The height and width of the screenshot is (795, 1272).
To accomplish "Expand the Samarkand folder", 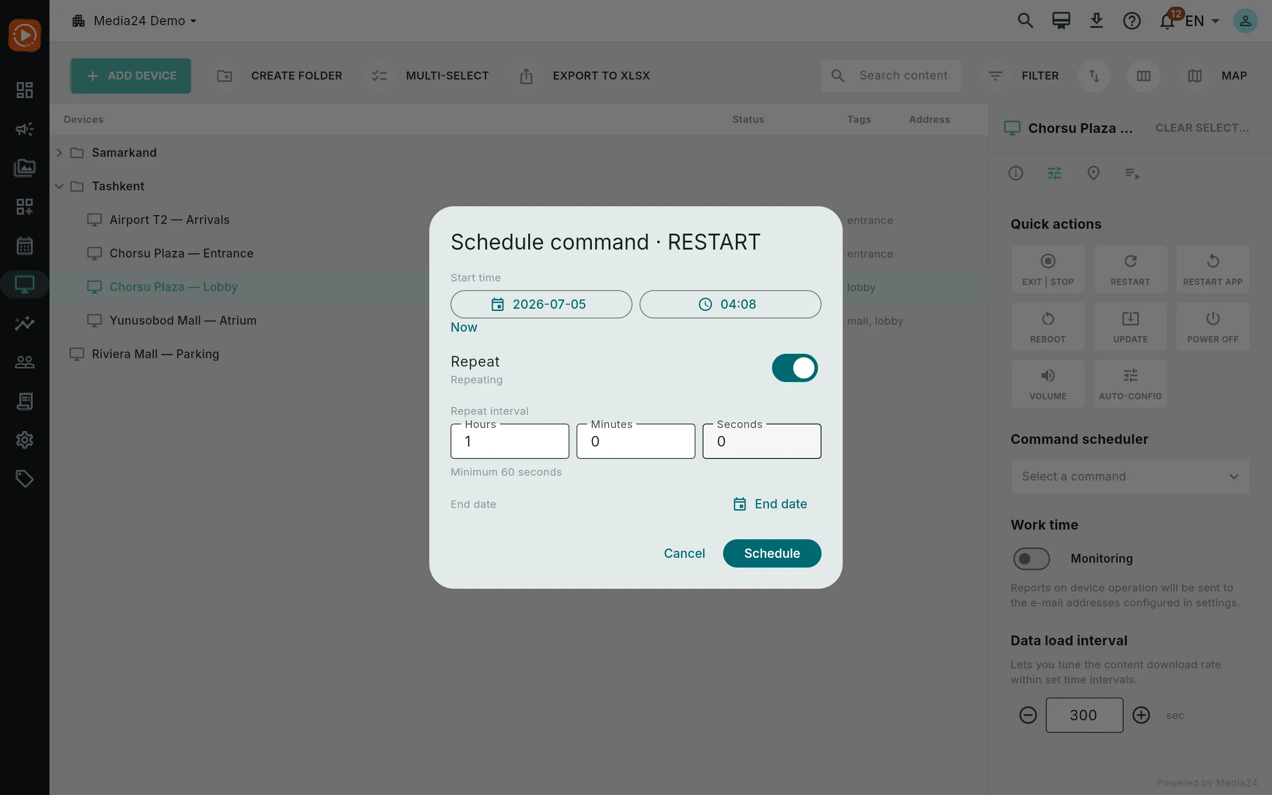I will [x=59, y=152].
